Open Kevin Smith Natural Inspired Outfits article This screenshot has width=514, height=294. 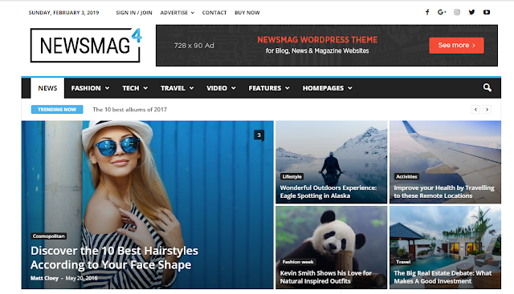(x=326, y=277)
